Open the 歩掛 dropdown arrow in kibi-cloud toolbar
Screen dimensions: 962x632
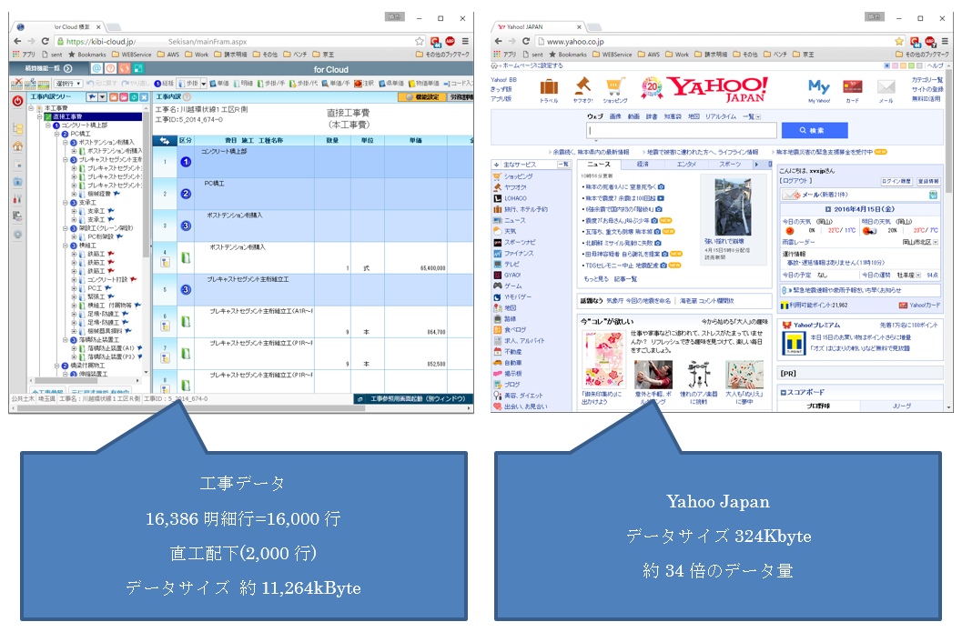pyautogui.click(x=204, y=84)
